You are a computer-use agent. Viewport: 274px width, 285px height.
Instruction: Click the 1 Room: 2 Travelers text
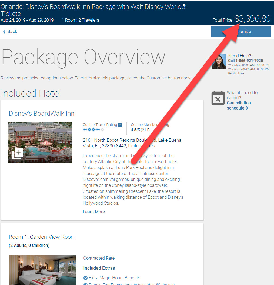(x=80, y=20)
